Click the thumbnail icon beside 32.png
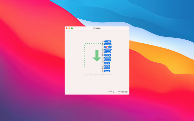This screenshot has width=194, height=121. coord(103,58)
